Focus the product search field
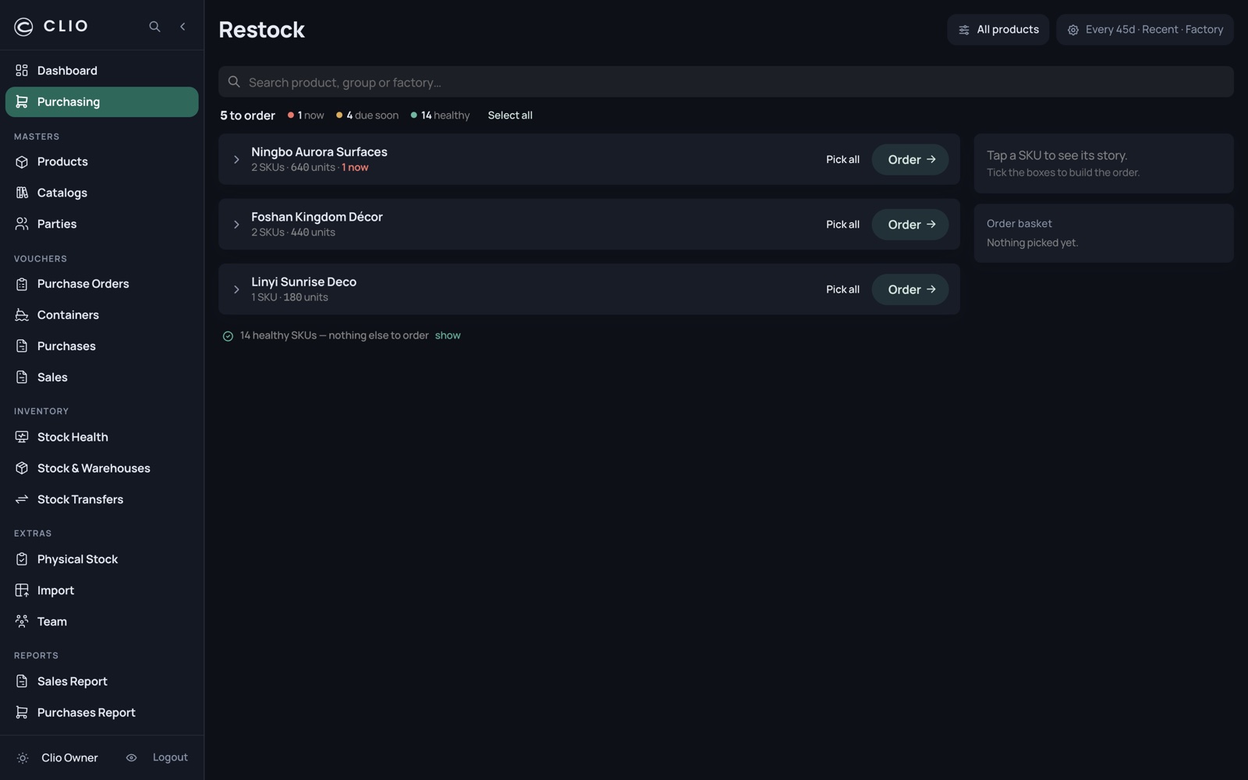The height and width of the screenshot is (780, 1248). tap(725, 82)
